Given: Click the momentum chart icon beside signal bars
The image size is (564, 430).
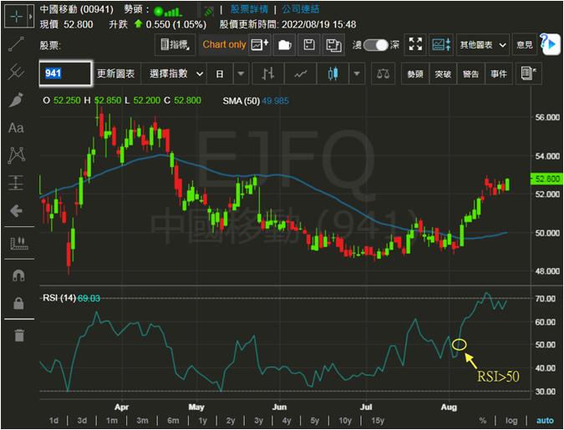Looking at the screenshot, I should click(209, 11).
